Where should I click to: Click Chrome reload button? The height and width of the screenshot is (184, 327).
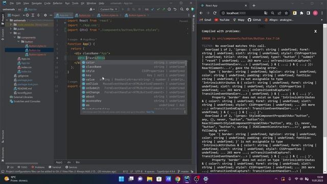pos(215,13)
